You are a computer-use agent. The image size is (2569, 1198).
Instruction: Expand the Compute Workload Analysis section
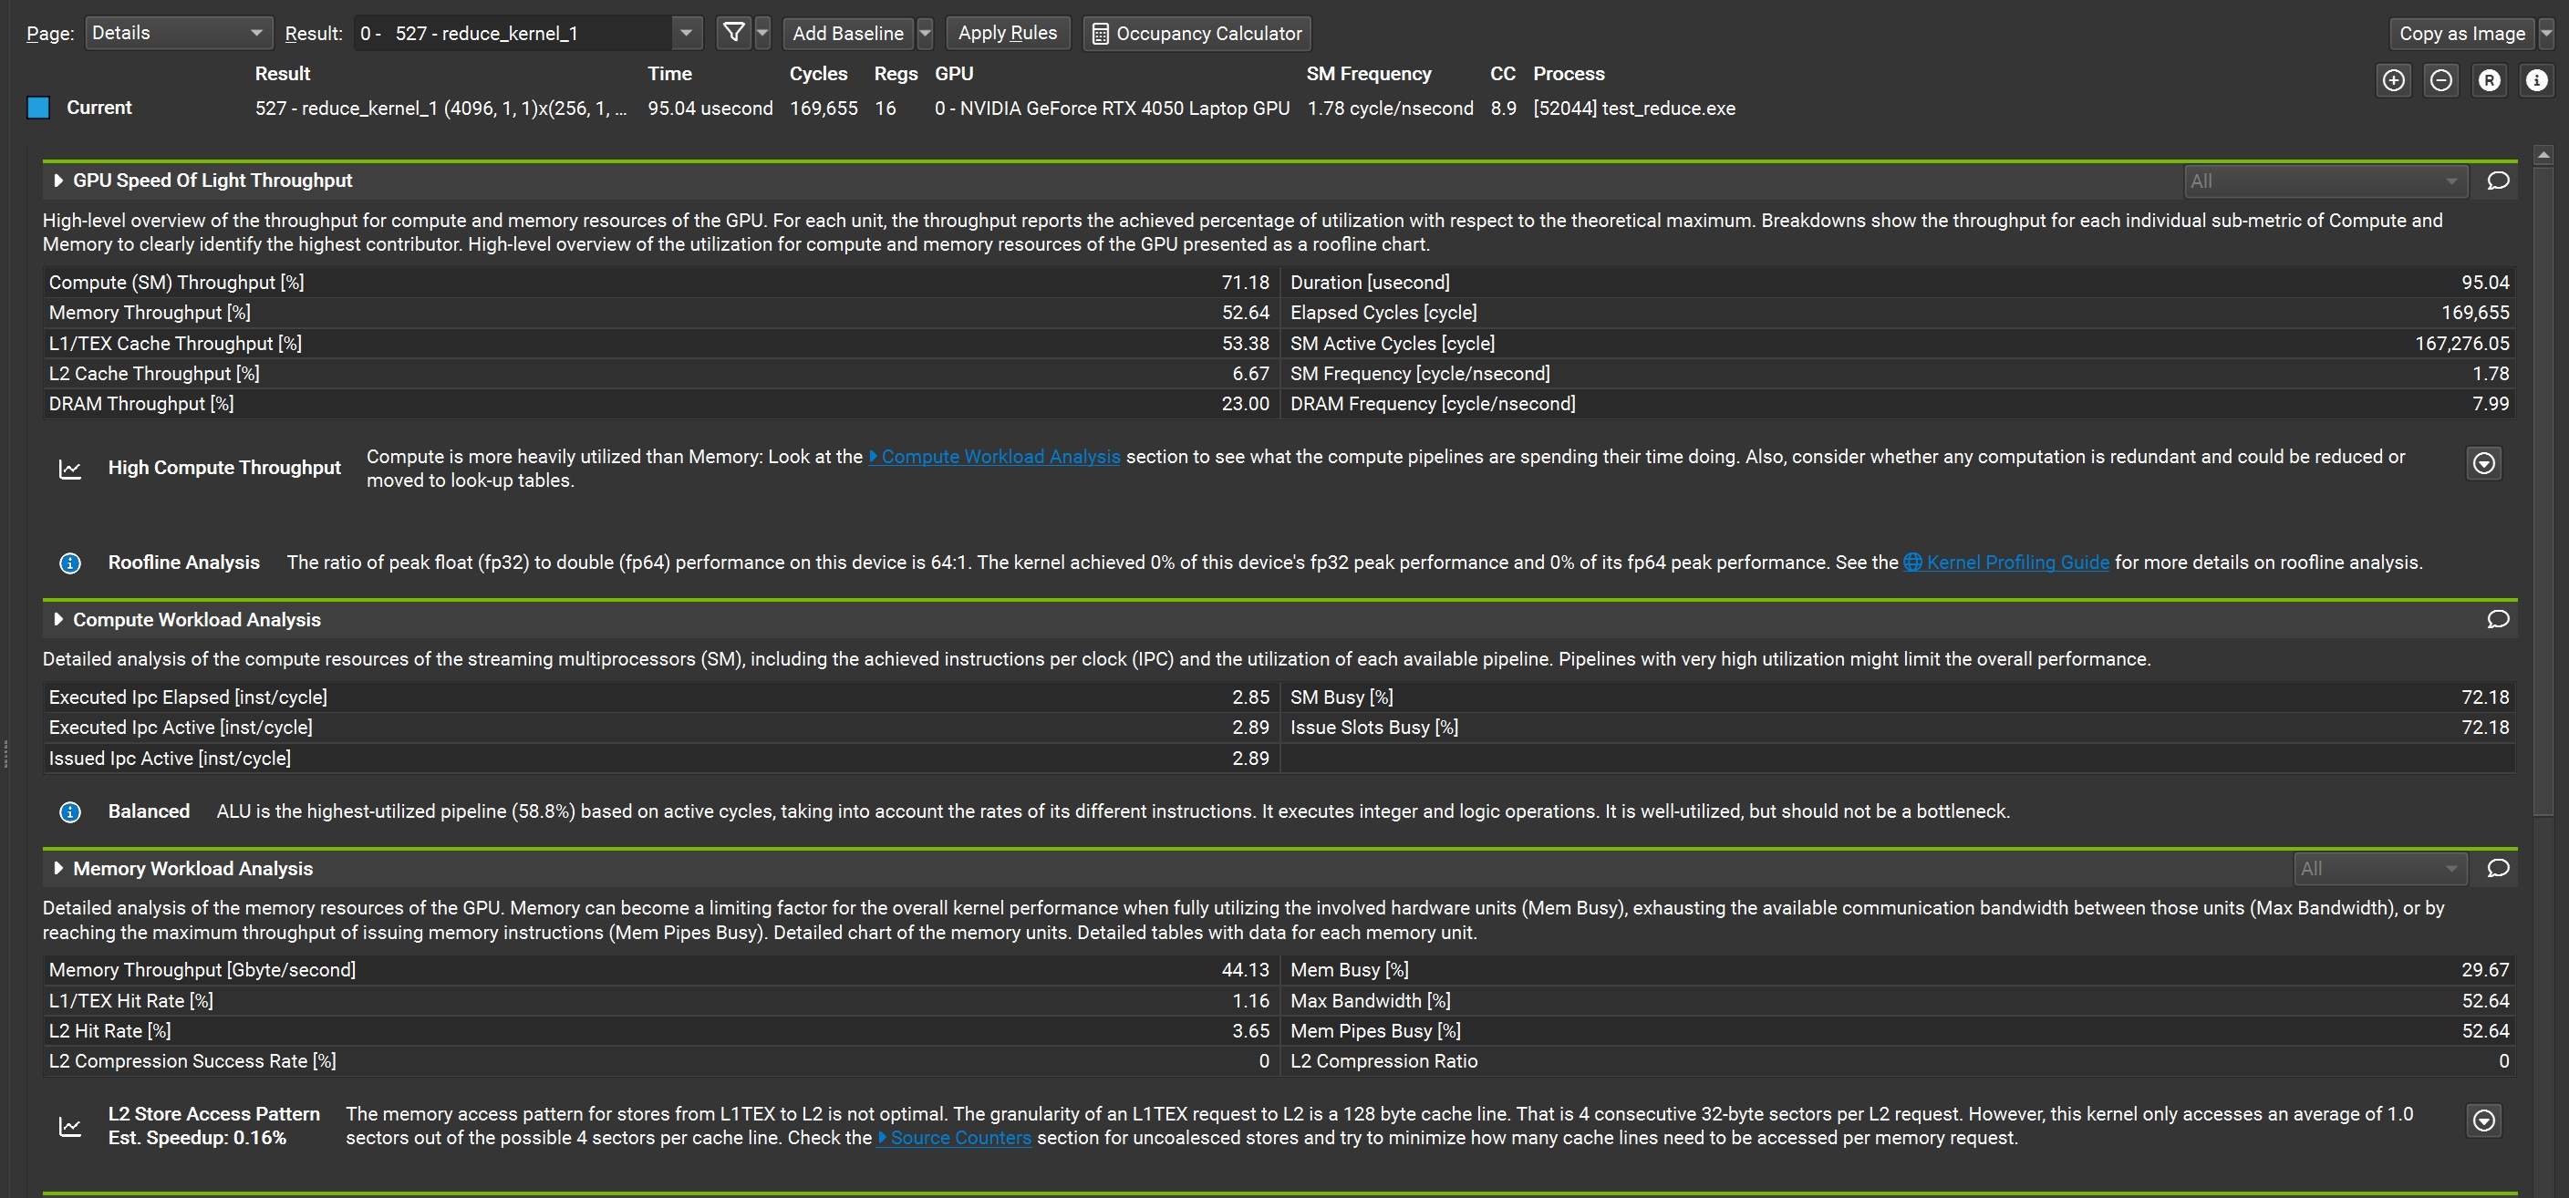(x=57, y=620)
